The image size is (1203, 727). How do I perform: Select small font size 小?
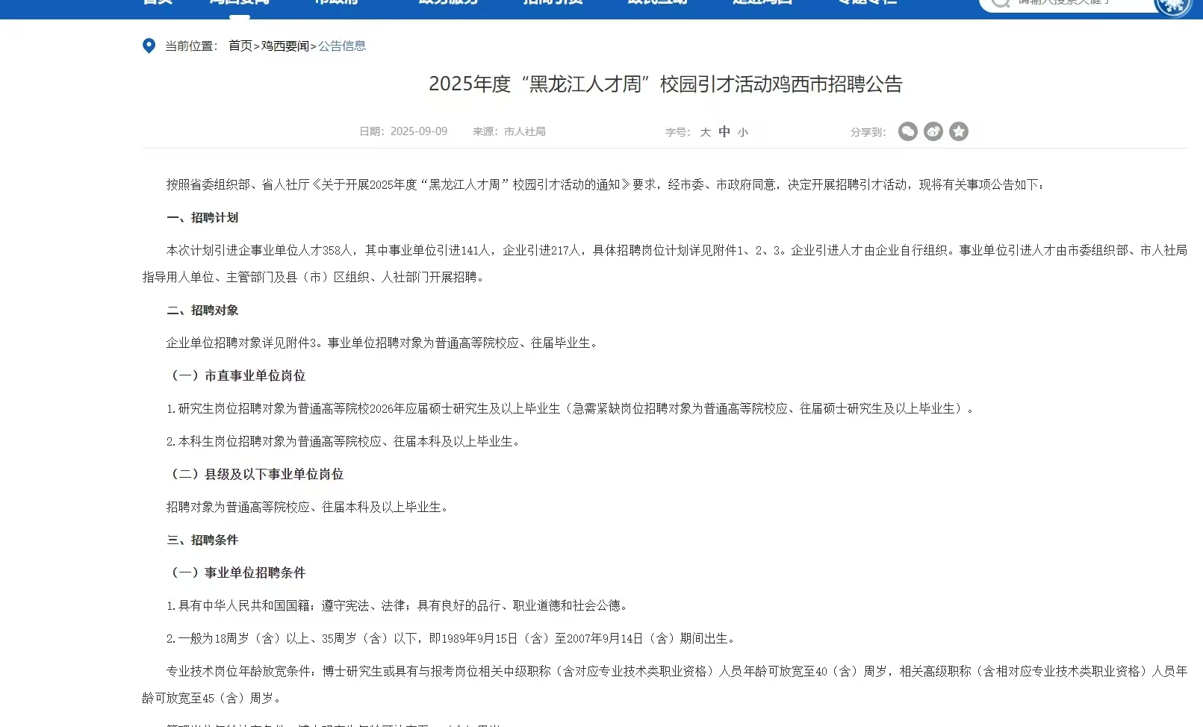point(744,131)
